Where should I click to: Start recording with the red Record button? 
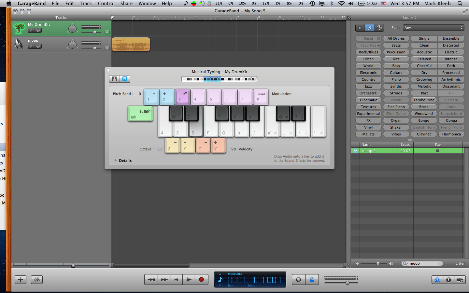tap(201, 279)
